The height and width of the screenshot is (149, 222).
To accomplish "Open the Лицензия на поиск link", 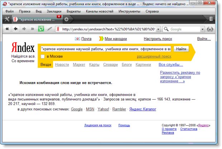I will point(98,125).
